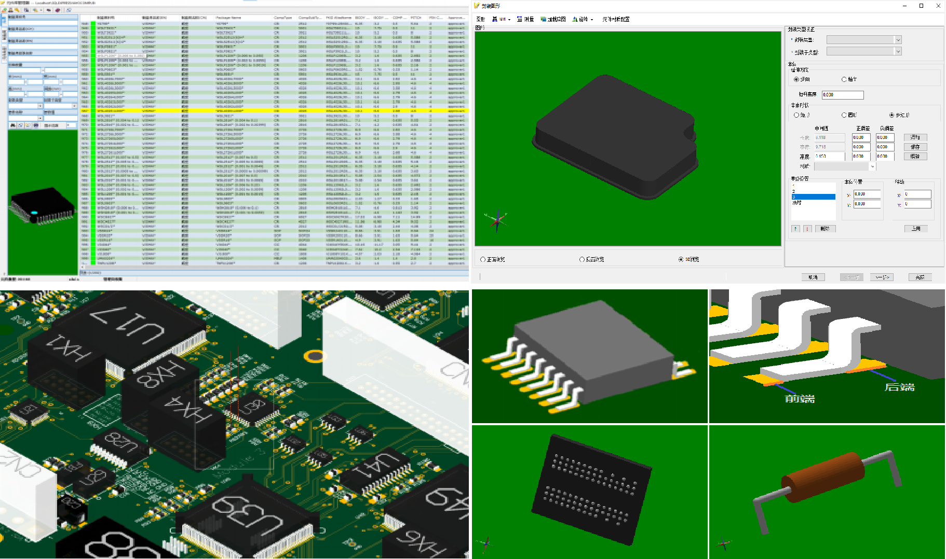
Task: Select item 2 in the segment list
Action: 814,191
